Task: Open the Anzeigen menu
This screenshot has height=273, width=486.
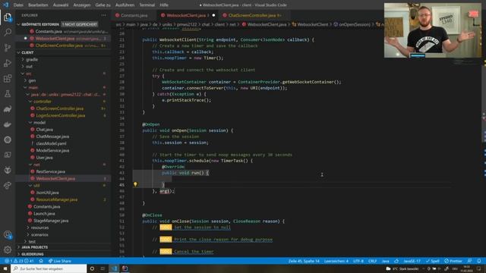Action: [x=82, y=5]
